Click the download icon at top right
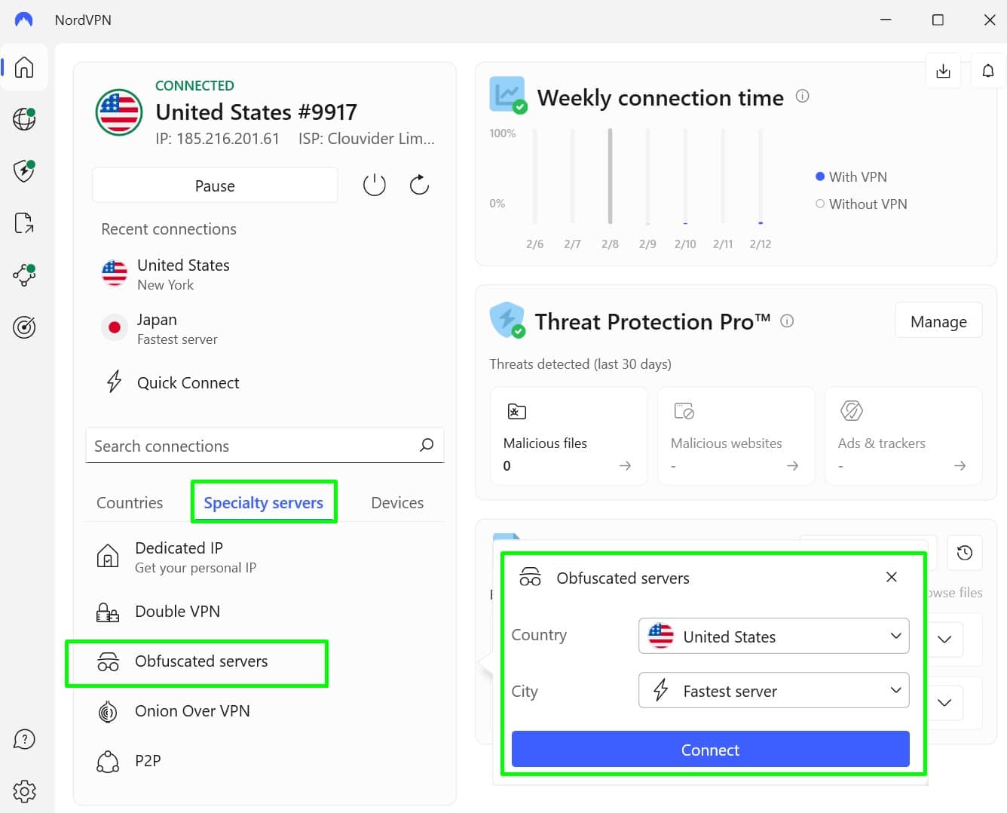Viewport: 1007px width, 813px height. coord(943,71)
